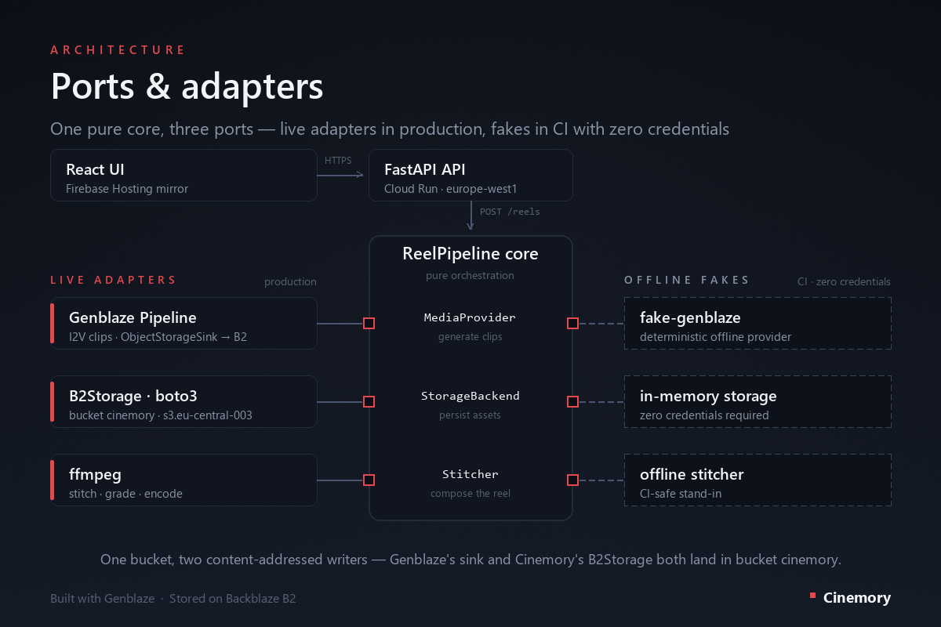Viewport: 941px width, 627px height.
Task: Select the React UI box
Action: pyautogui.click(x=183, y=176)
